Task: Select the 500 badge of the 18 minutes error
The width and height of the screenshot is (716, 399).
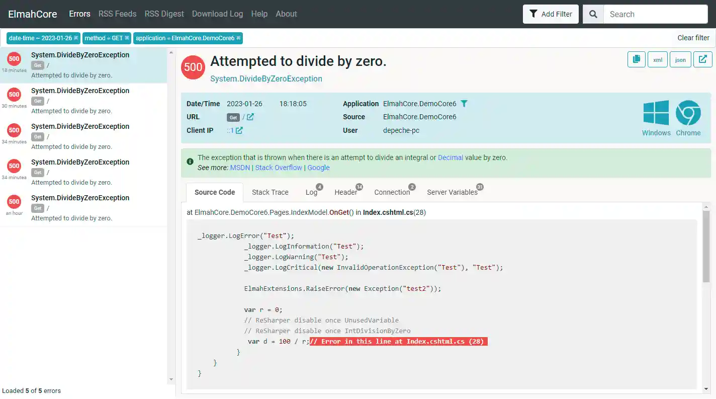Action: click(14, 59)
